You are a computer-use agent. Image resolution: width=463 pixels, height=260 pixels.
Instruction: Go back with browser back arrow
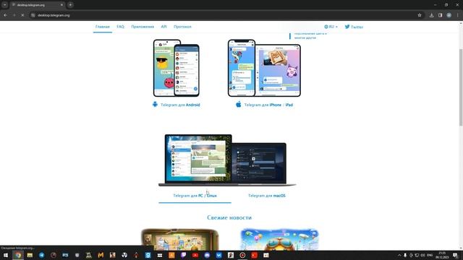[5, 15]
